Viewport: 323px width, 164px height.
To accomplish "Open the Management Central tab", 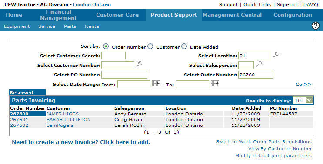I will pyautogui.click(x=232, y=15).
